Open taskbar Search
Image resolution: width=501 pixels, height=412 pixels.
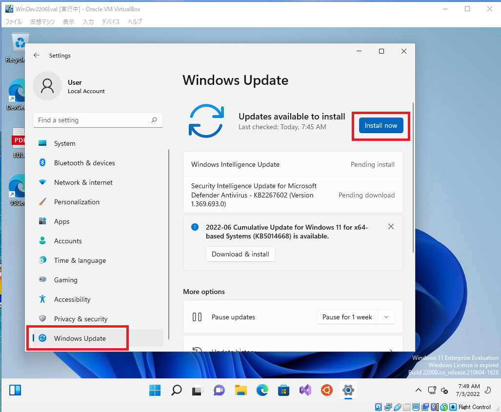(177, 390)
